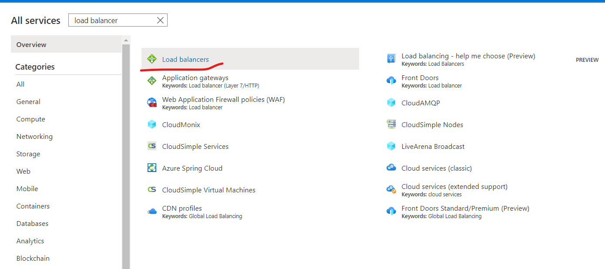Select the Application gateways icon

click(152, 81)
